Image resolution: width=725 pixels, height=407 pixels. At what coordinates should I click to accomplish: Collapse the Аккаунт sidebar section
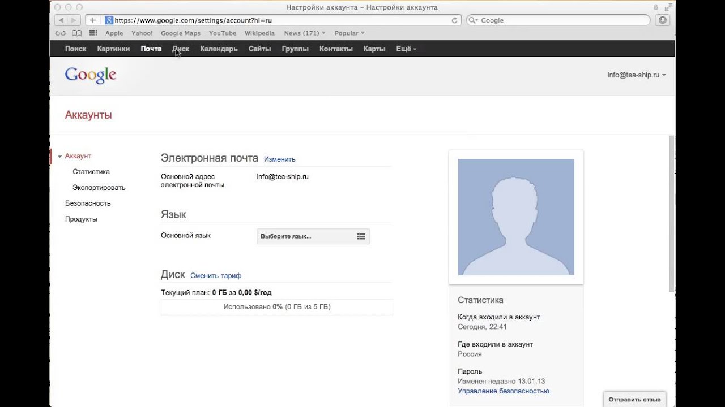[x=60, y=156]
